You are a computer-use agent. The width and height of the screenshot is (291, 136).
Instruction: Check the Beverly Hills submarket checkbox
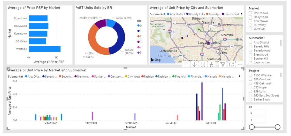click(250, 46)
